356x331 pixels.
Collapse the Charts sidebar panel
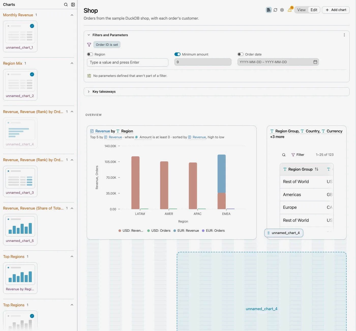(x=73, y=5)
